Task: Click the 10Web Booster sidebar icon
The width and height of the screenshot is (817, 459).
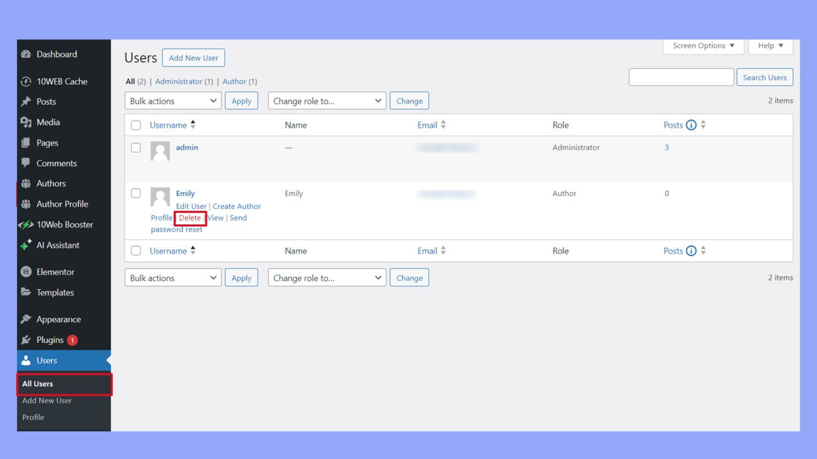Action: point(26,224)
